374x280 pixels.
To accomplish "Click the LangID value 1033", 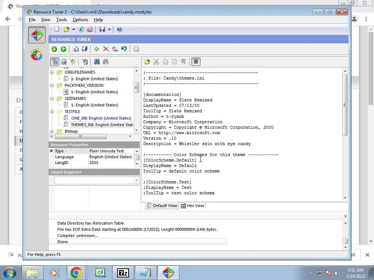I will (x=94, y=163).
